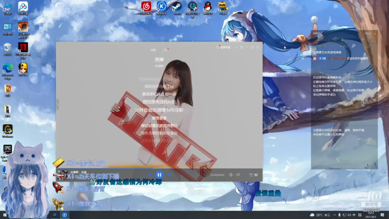Open the KuGou Music desktop shortcut

(161, 8)
